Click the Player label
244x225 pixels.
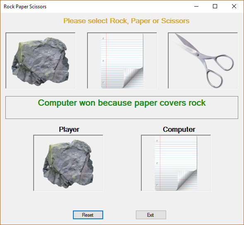[x=69, y=129]
